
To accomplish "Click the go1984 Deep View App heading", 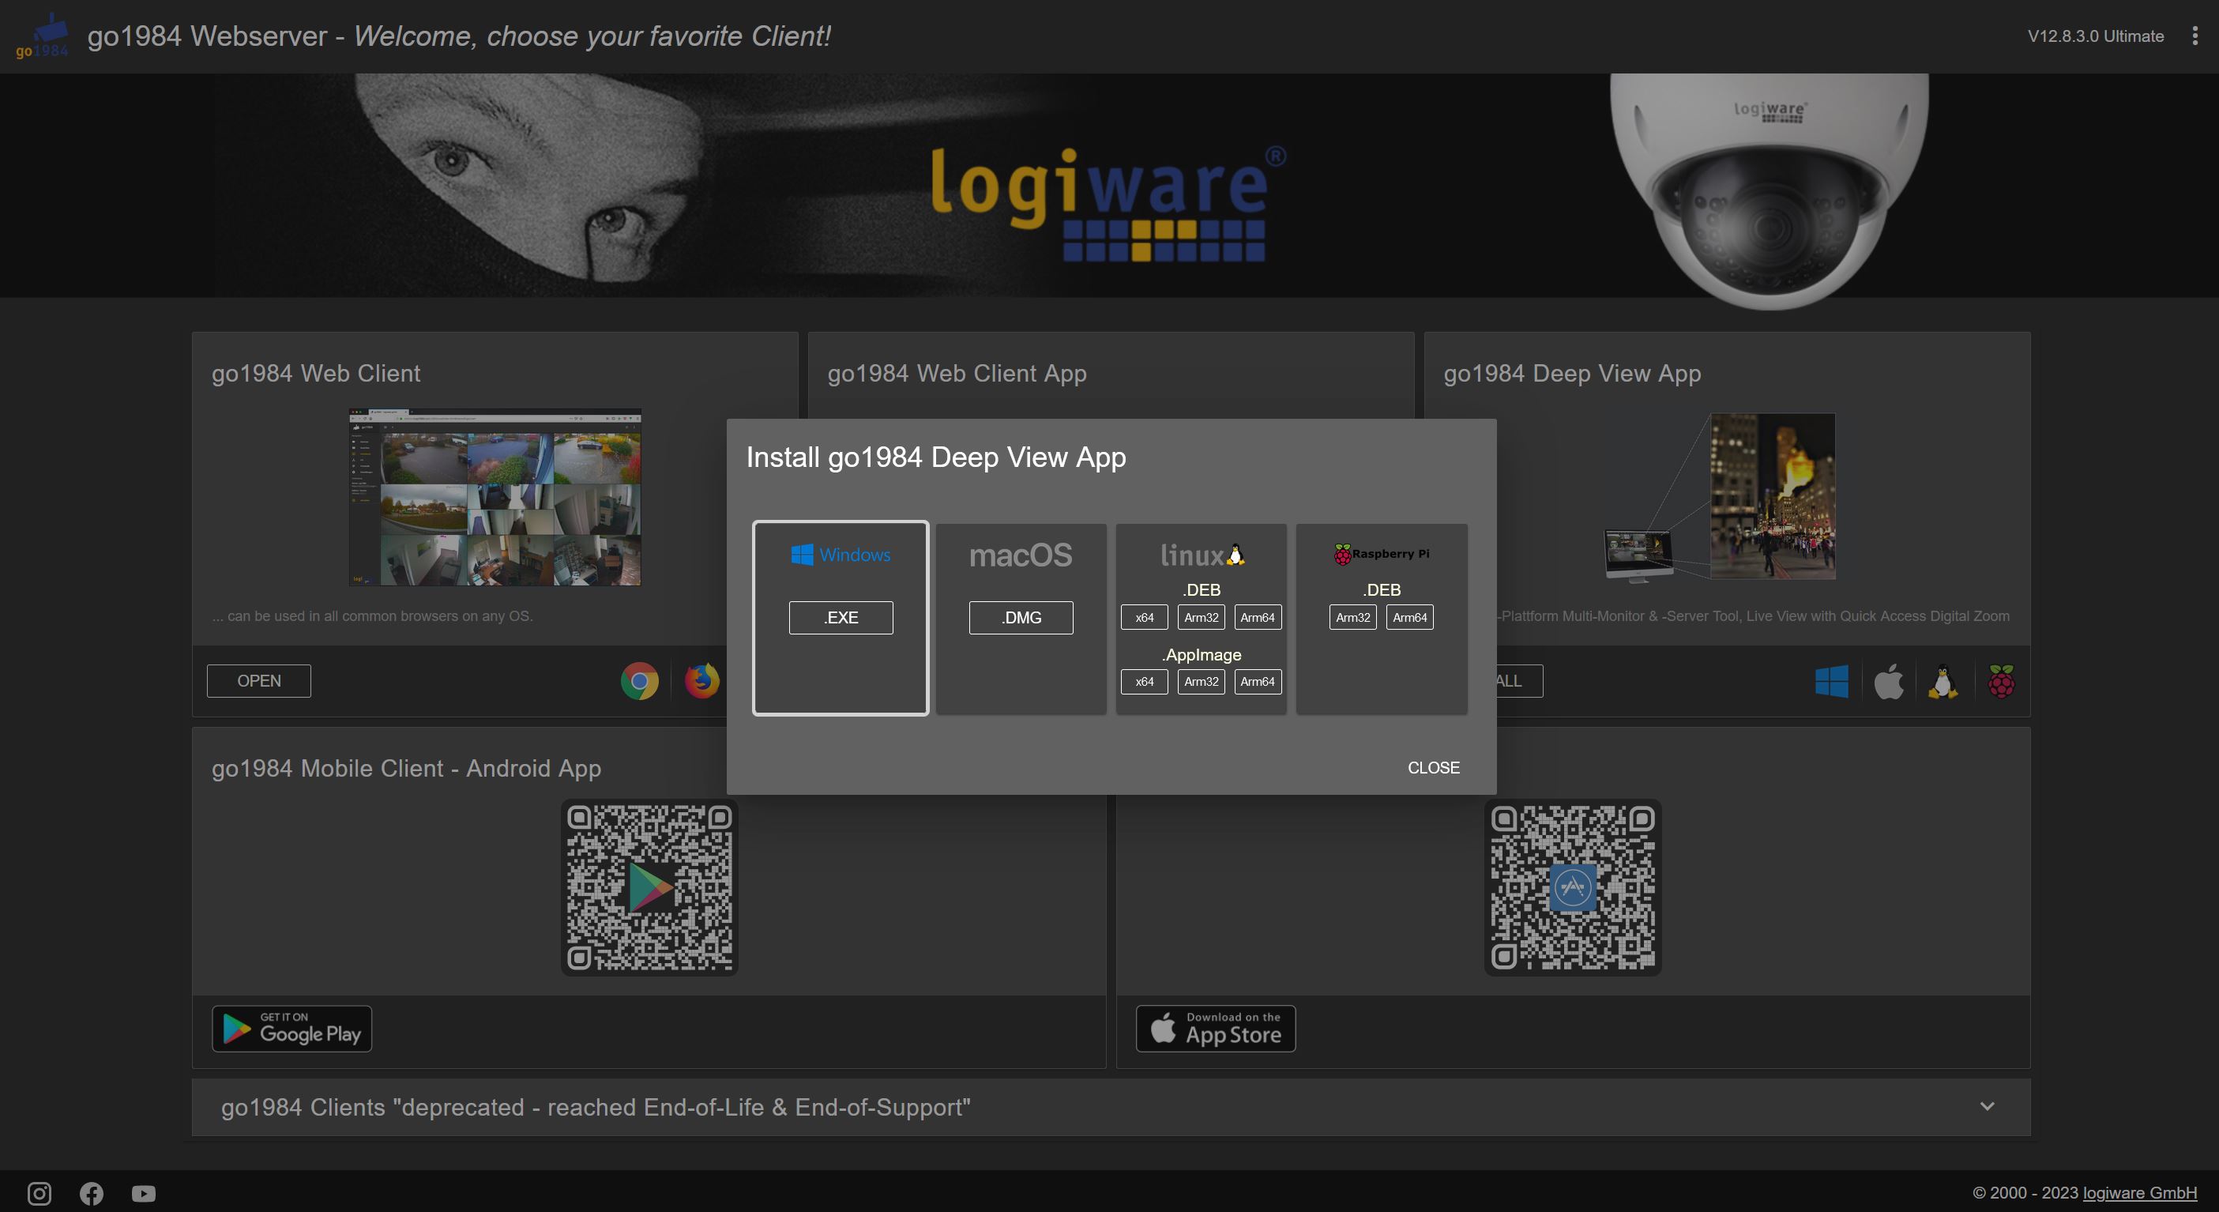I will [1572, 373].
